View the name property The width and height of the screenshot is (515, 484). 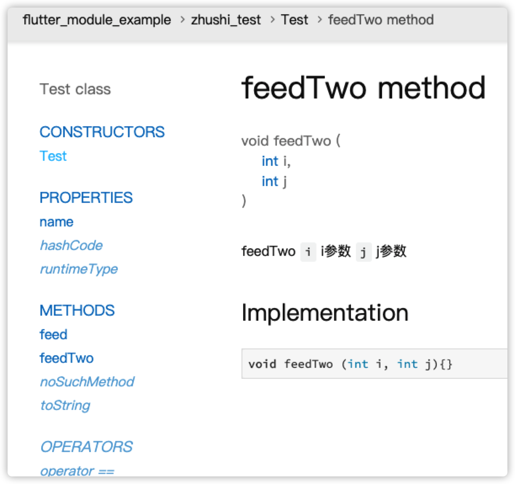point(56,221)
